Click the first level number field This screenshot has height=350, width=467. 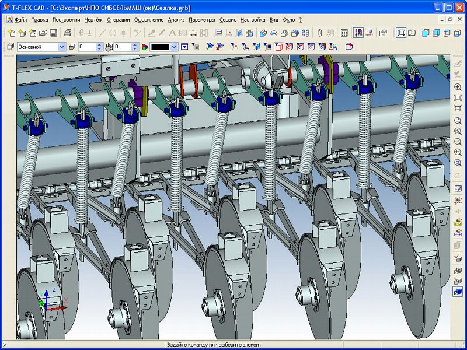point(87,47)
